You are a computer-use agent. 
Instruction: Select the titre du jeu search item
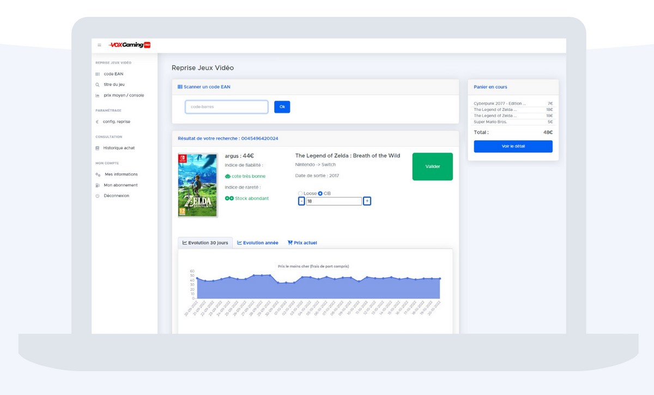tap(110, 85)
